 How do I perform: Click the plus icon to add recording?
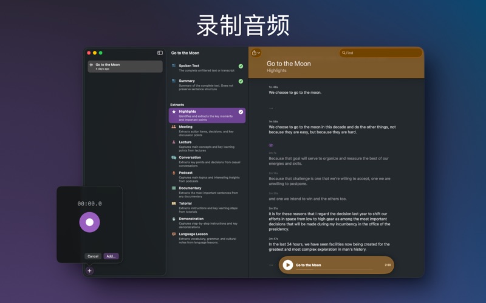tap(89, 271)
